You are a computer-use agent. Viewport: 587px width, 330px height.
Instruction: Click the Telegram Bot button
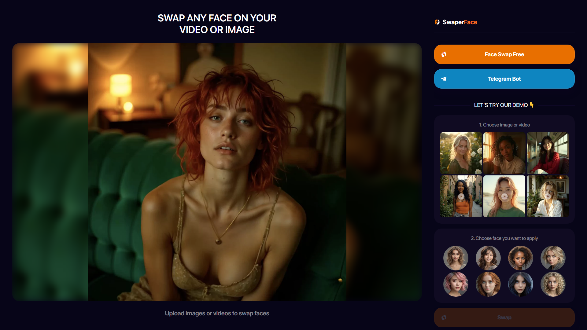(504, 79)
